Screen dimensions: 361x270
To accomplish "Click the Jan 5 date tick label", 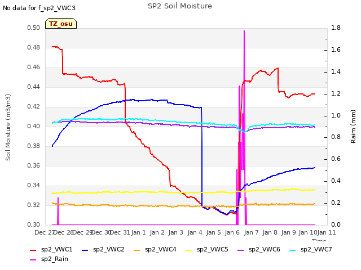I will [213, 232].
